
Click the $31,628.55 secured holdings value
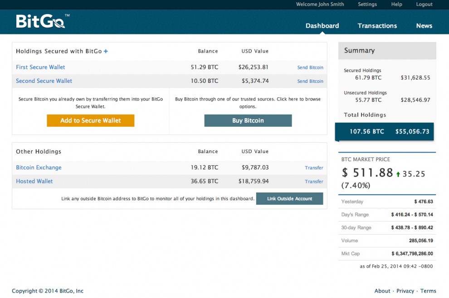coord(415,78)
